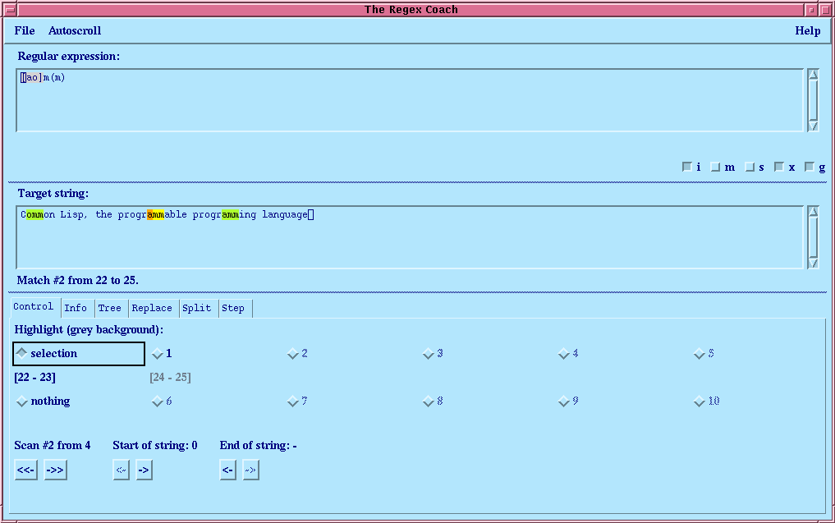
Task: Switch to the Replace tab
Action: (x=152, y=308)
